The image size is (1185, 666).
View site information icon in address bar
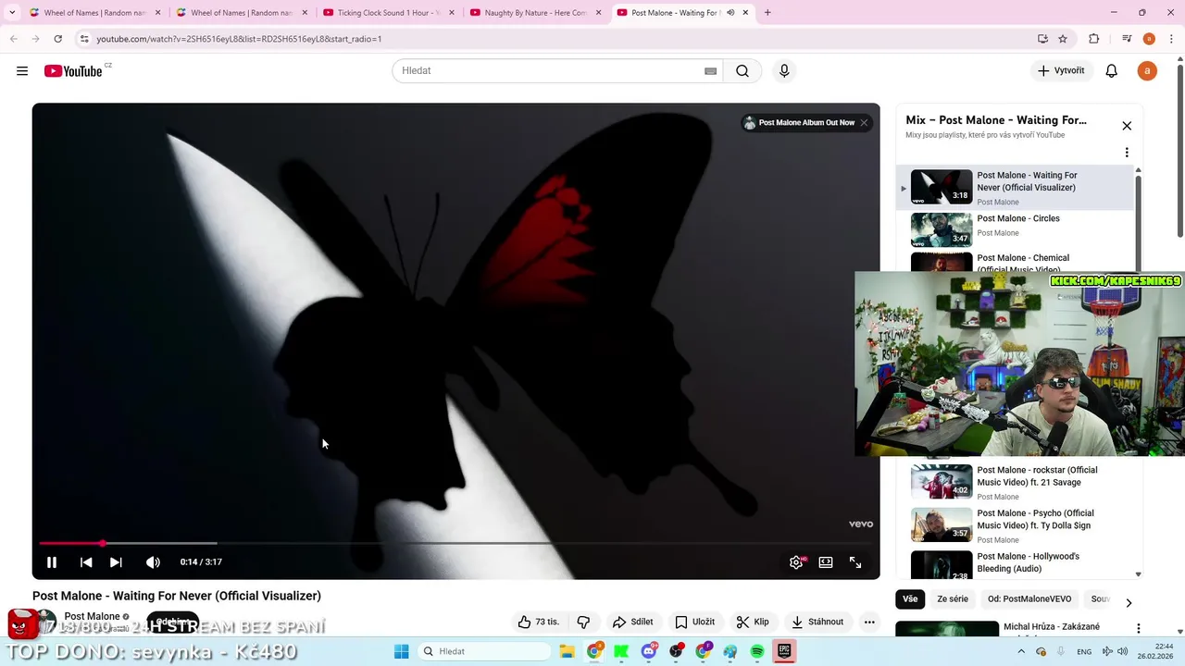pos(84,39)
